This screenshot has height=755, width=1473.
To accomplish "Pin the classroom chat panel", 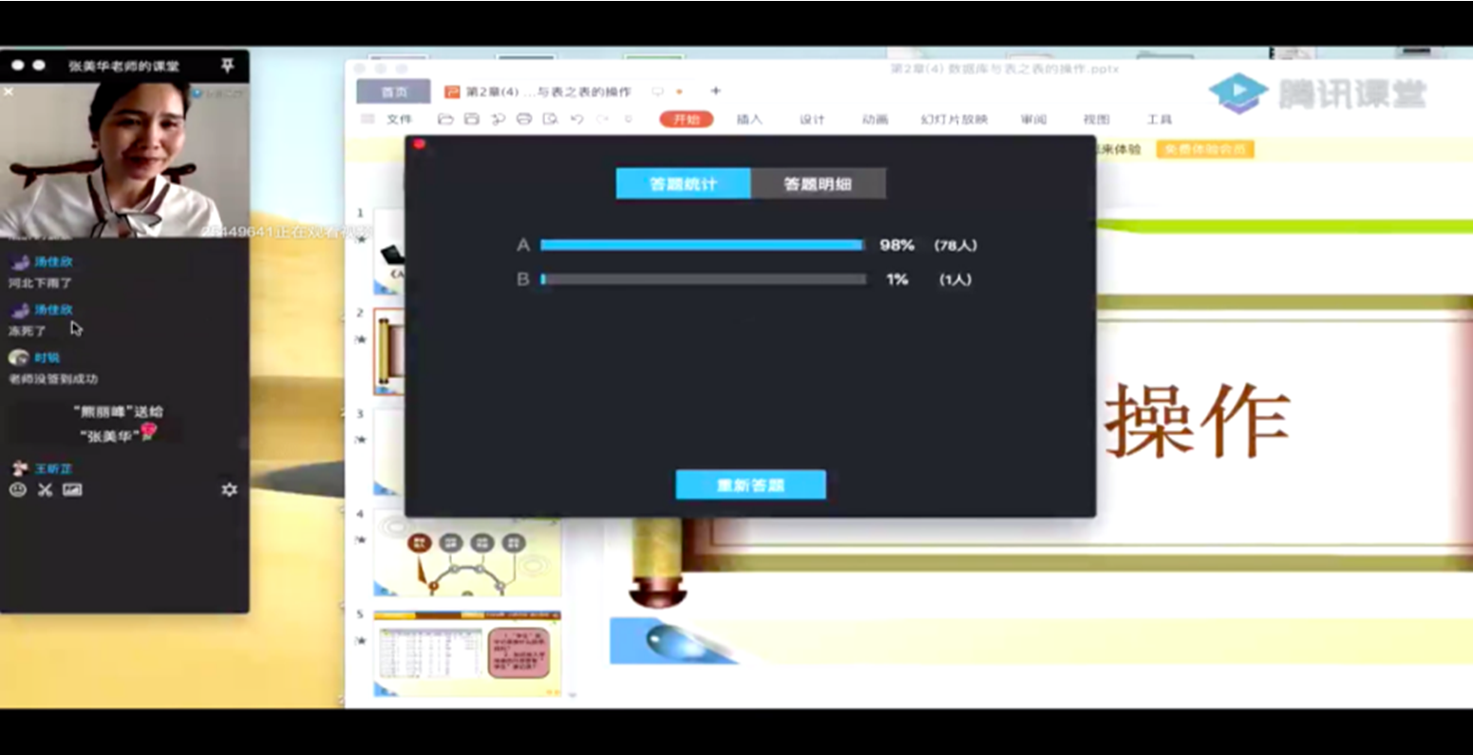I will 227,66.
